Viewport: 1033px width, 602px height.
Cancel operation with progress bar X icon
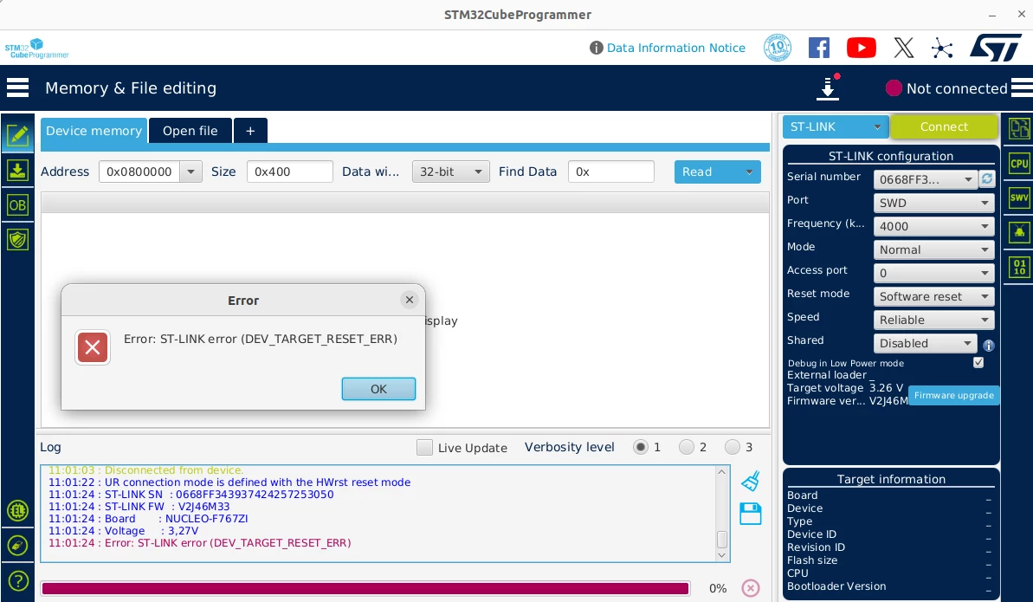[x=751, y=587]
